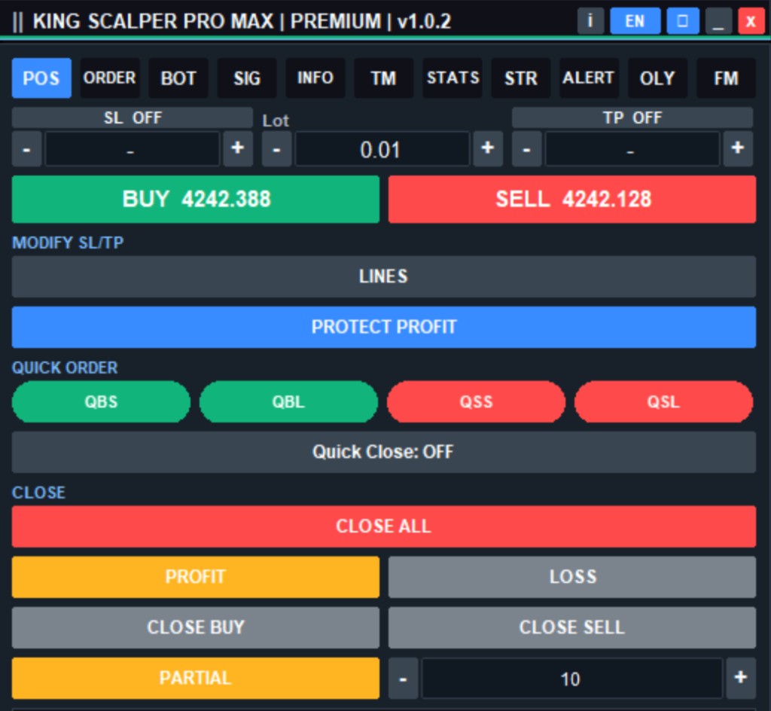Show the STATS tab
The image size is (771, 711).
pyautogui.click(x=453, y=78)
